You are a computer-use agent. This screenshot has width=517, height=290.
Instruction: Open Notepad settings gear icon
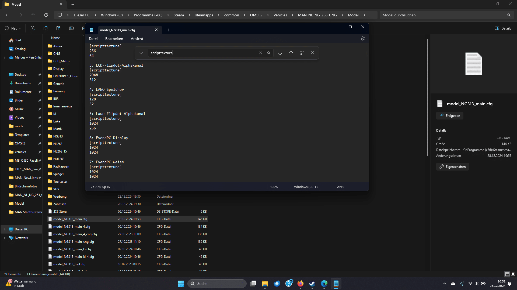point(363,39)
